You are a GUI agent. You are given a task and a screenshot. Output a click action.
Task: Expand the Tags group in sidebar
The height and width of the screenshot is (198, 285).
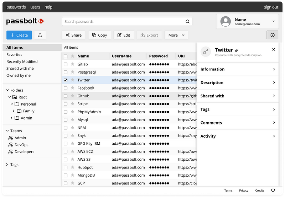[7, 165]
